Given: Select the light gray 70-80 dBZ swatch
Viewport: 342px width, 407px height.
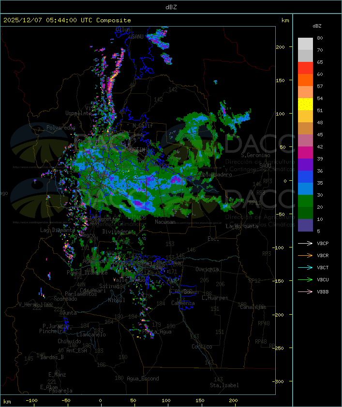Looking at the screenshot, I should [305, 44].
